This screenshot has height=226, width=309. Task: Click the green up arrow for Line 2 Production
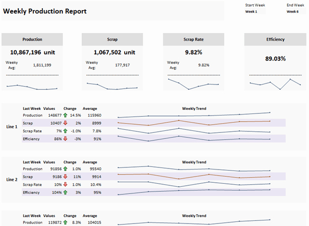click(65, 169)
